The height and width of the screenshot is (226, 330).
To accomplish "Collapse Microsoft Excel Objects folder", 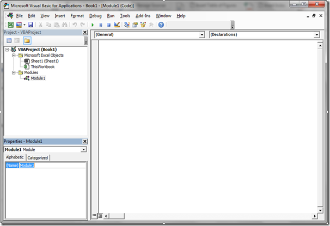I will tap(14, 56).
